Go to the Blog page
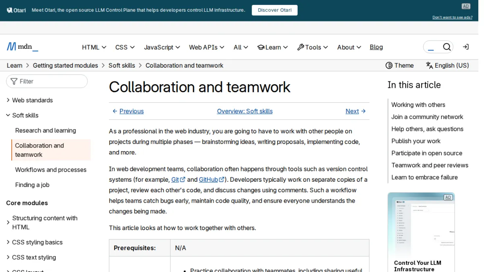 pos(376,47)
